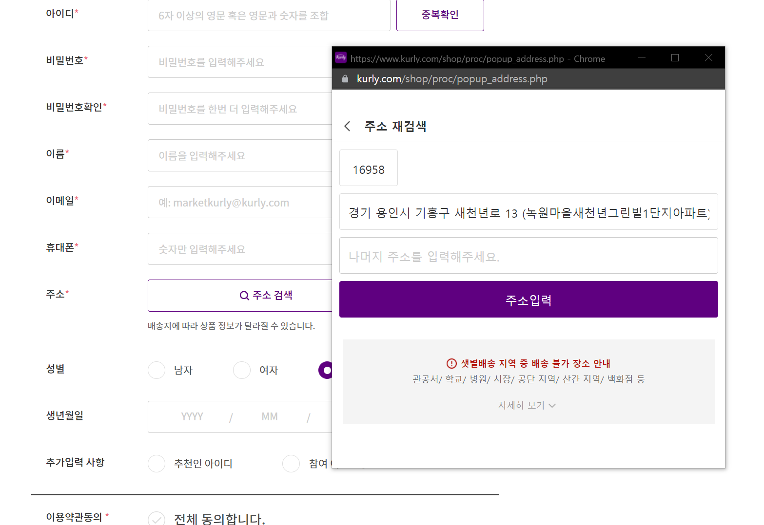Click the red warning icon before 샛별배송 notice
This screenshot has height=525, width=764.
[451, 363]
